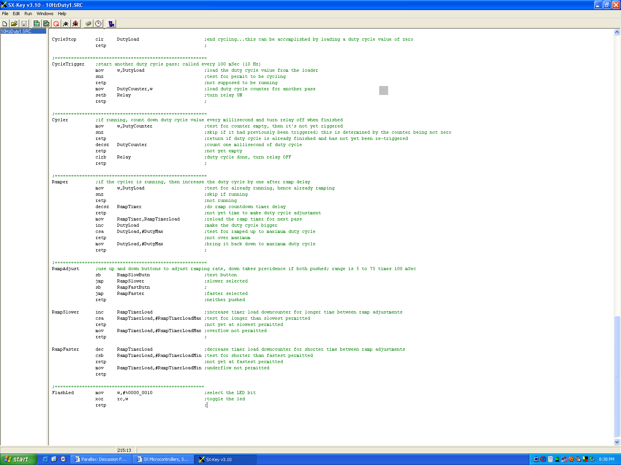Click the scrollbar down arrow
621x465 pixels.
[x=617, y=442]
